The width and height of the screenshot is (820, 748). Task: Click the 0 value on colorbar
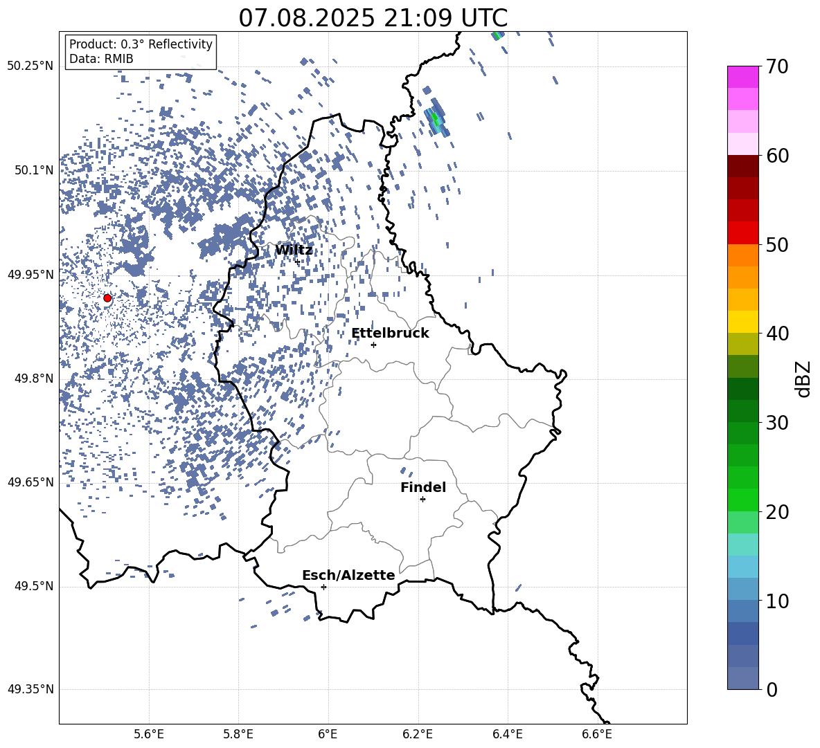coord(772,690)
